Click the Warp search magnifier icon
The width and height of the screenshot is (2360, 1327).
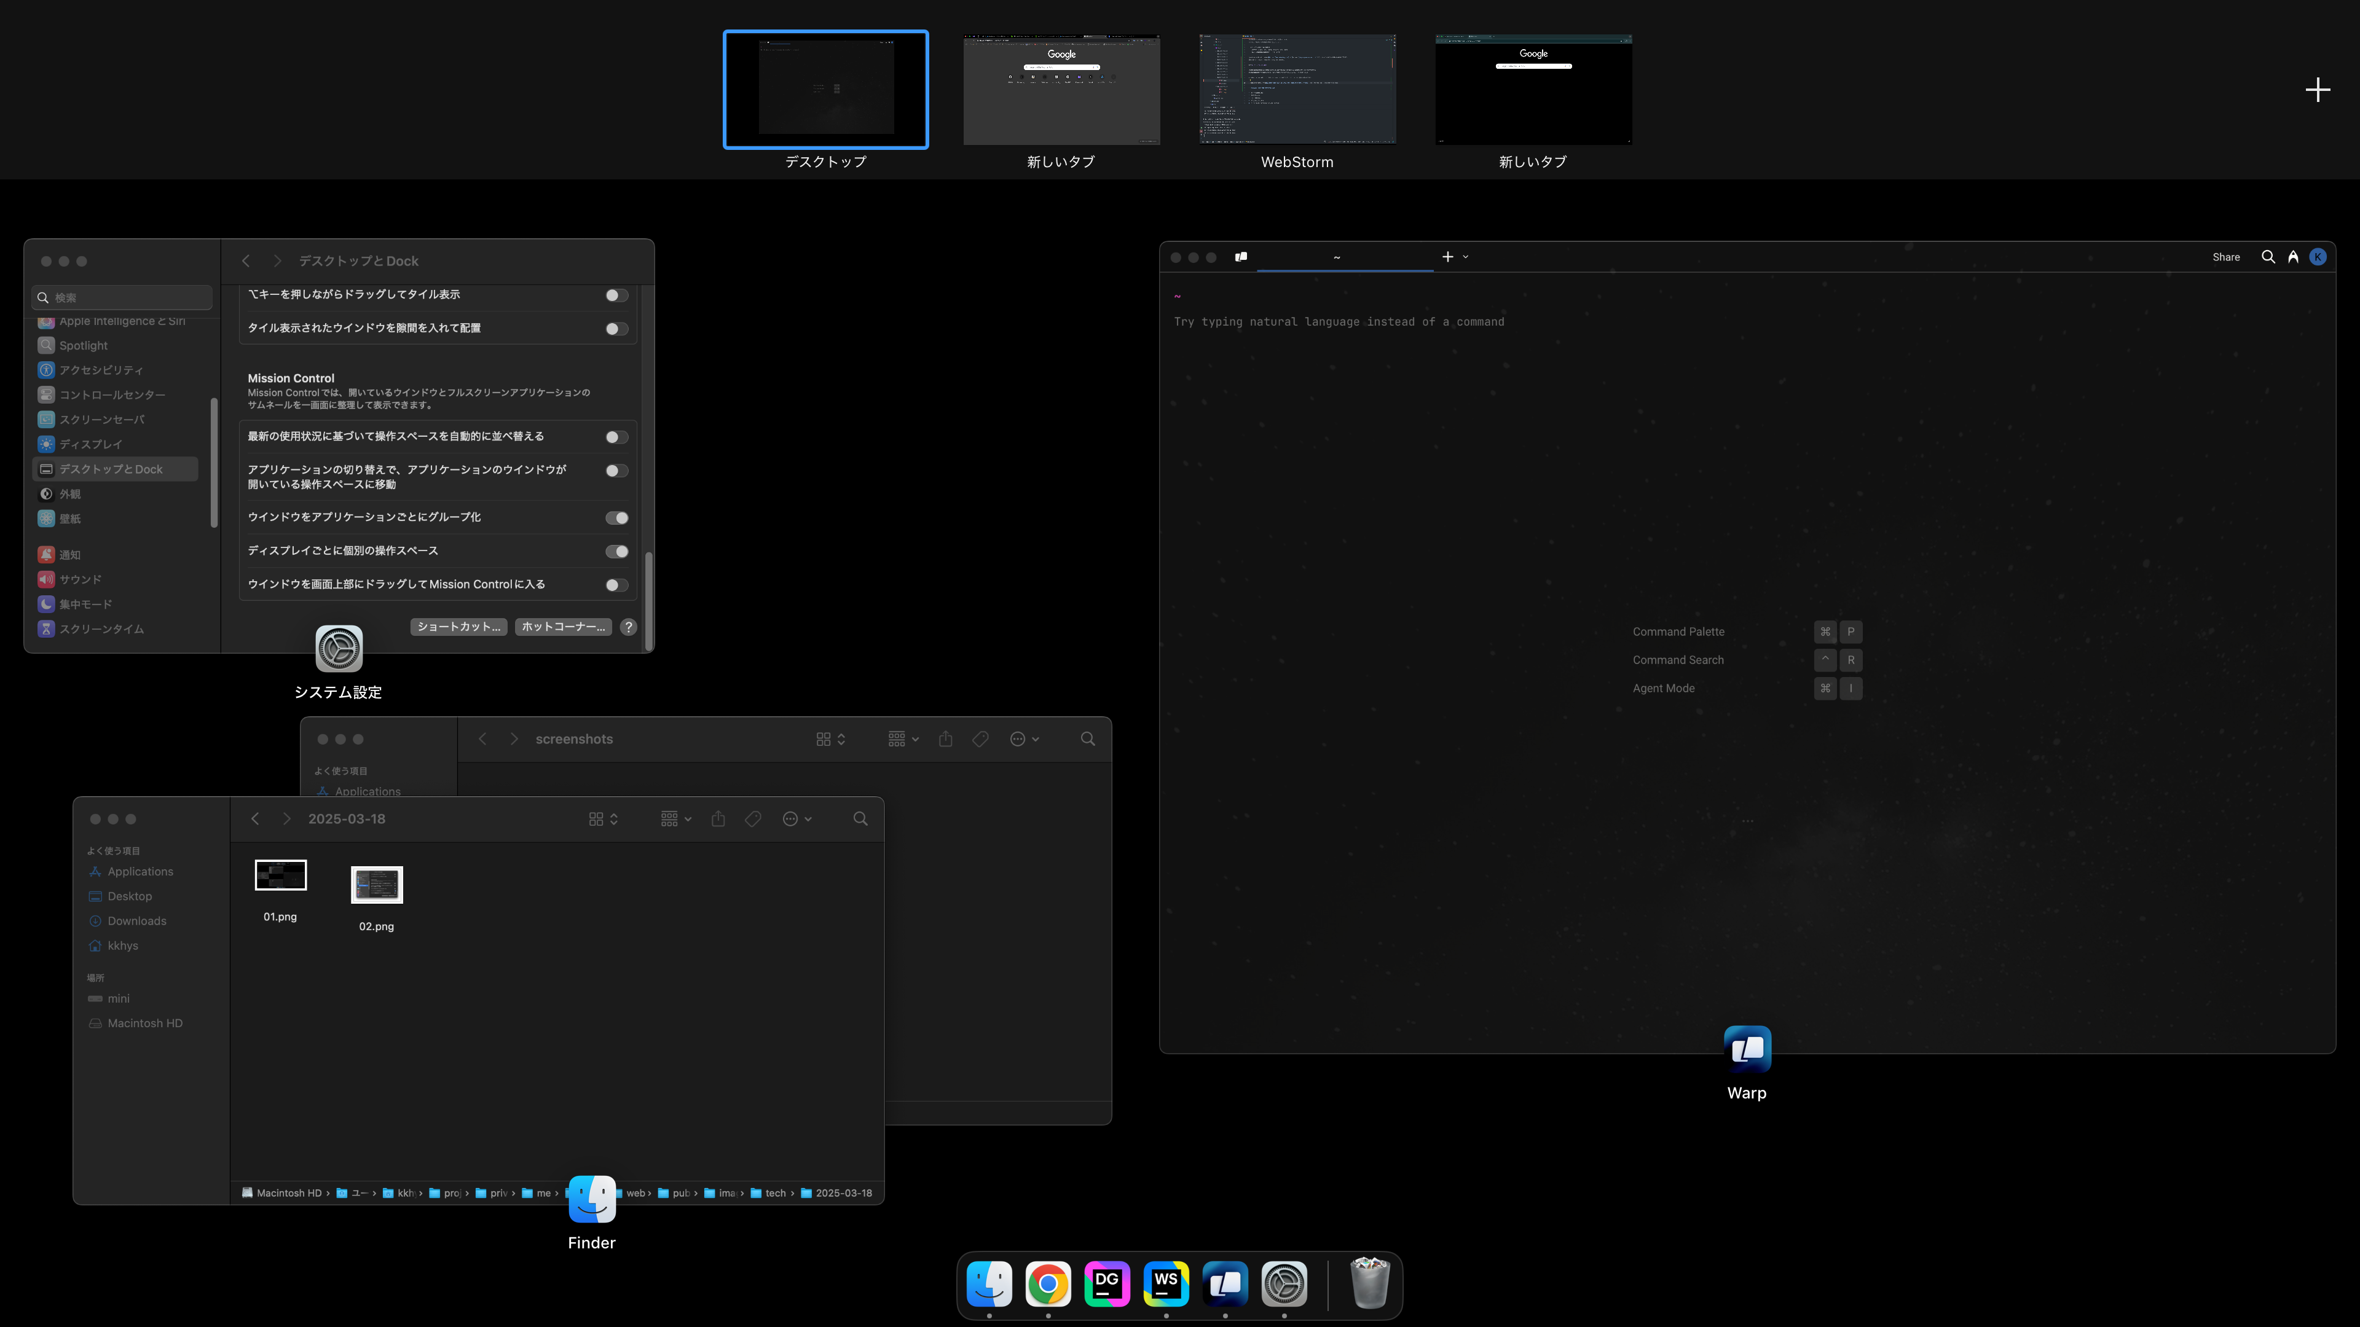(2267, 257)
